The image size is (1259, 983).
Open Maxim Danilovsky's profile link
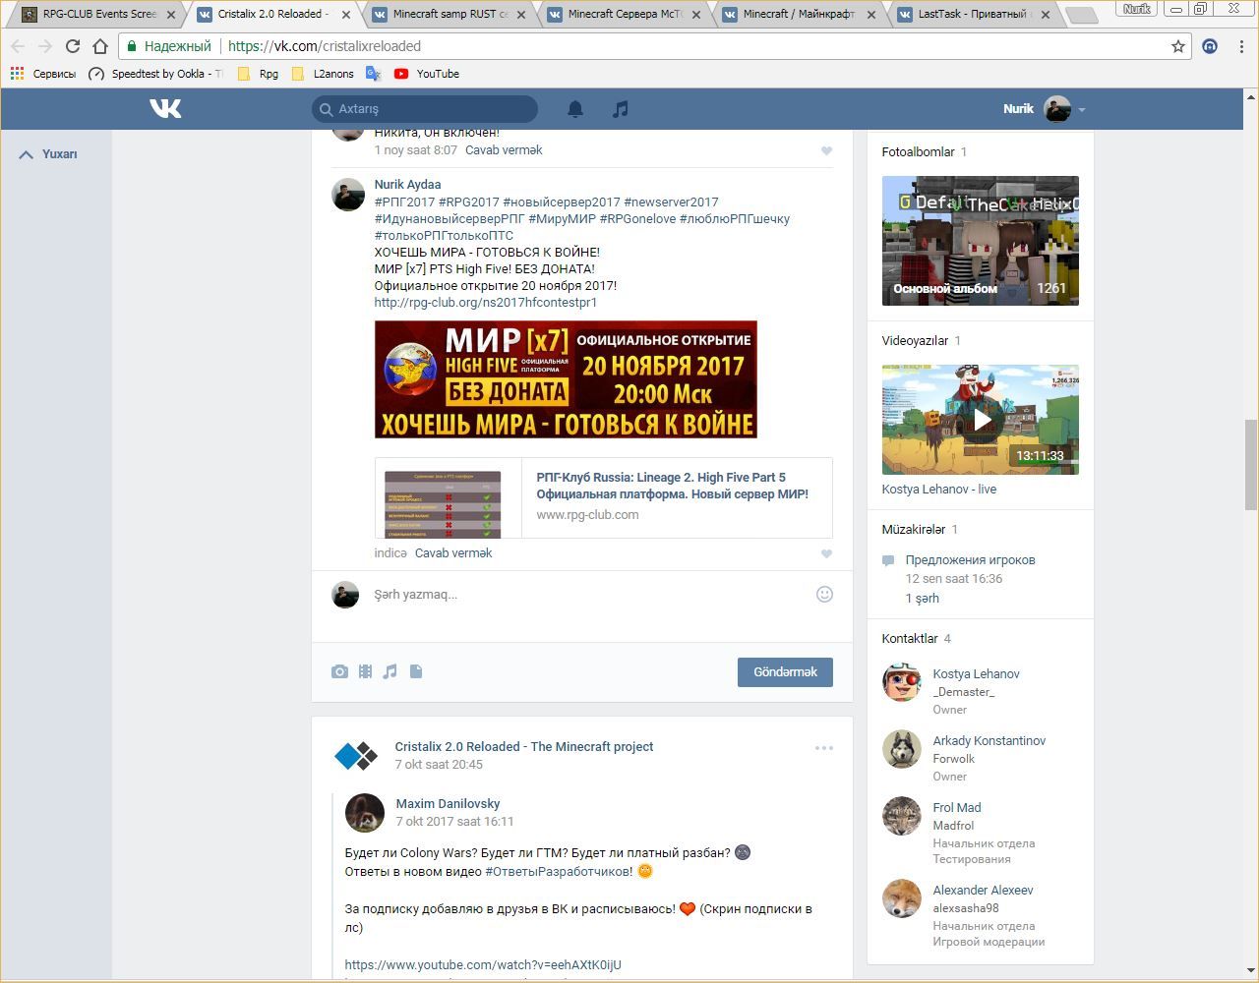pyautogui.click(x=448, y=804)
